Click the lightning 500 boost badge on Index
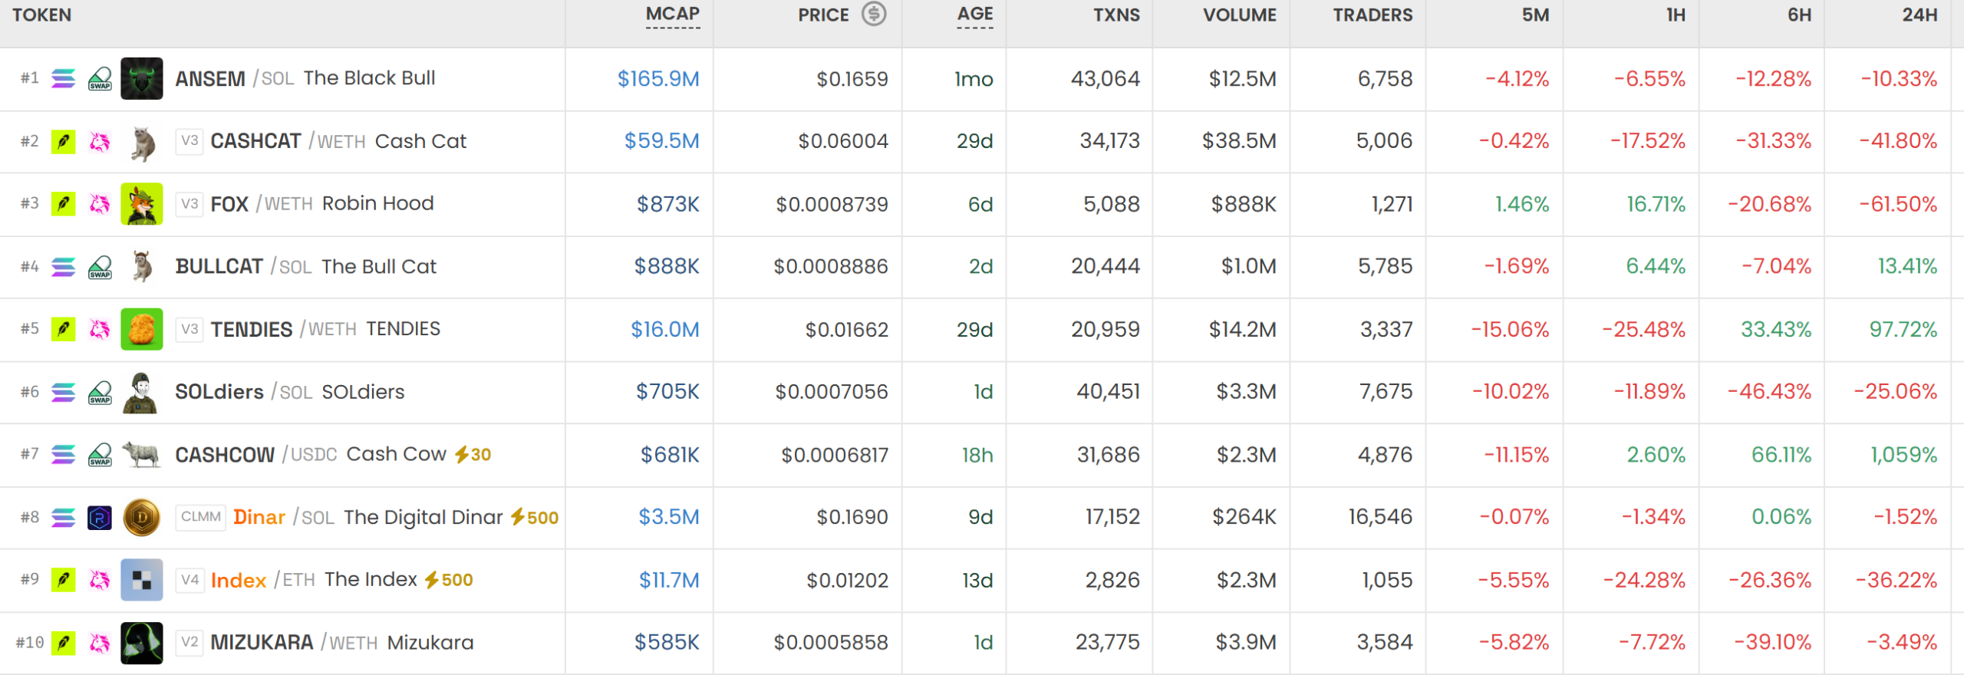 [x=449, y=580]
